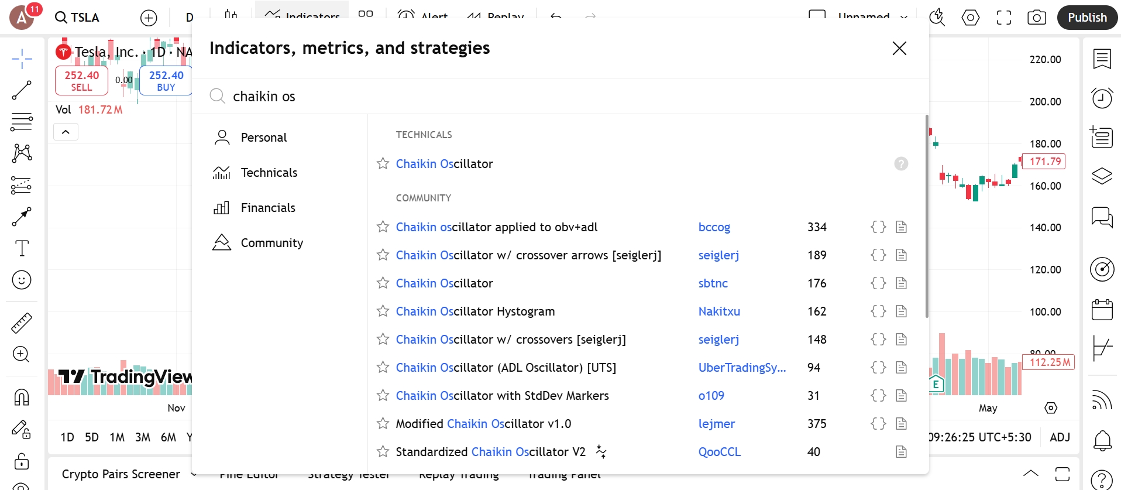Open the watchlist panel icon

[1102, 59]
